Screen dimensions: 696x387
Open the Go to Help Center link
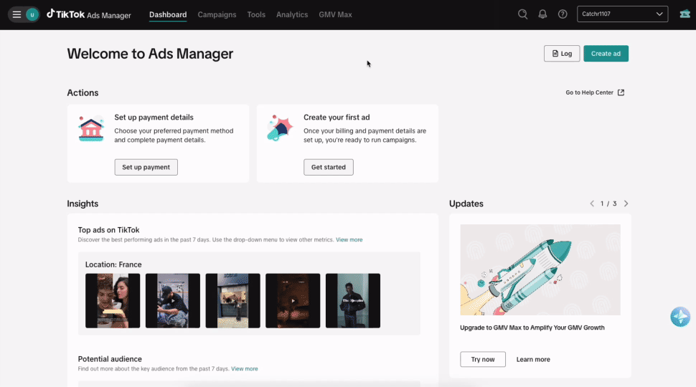(x=595, y=92)
